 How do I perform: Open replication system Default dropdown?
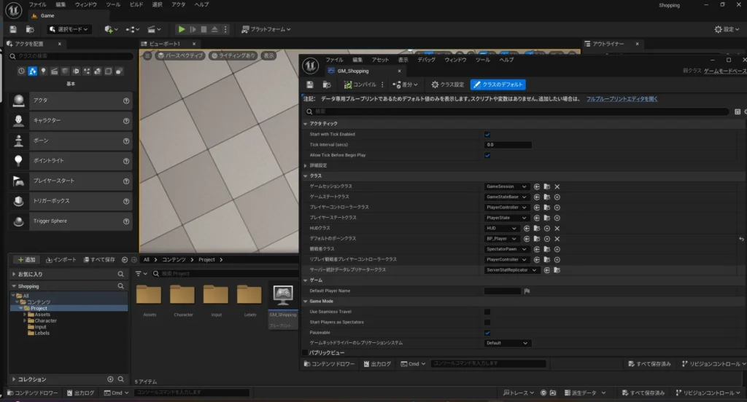(x=508, y=343)
